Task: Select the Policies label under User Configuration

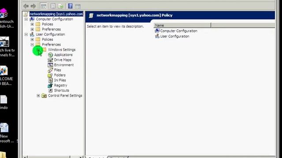Action: (x=47, y=39)
